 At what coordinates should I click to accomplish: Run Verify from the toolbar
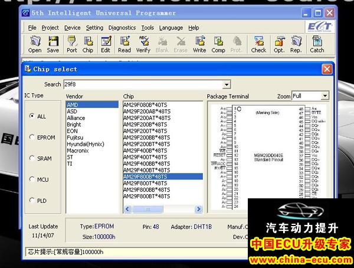[143, 44]
